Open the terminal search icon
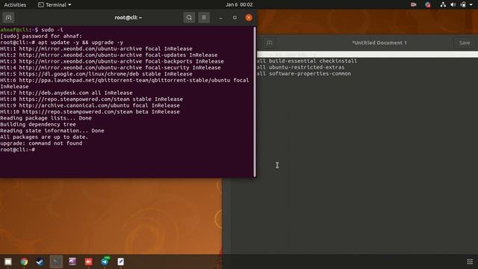This screenshot has width=478, height=269. click(x=189, y=17)
